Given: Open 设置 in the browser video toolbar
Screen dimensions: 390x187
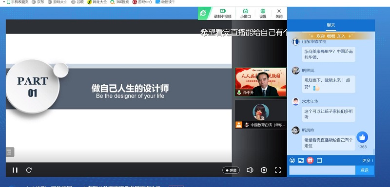Looking at the screenshot, I should click(x=263, y=14).
